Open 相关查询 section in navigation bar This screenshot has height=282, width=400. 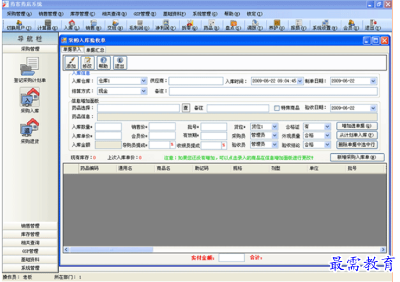tap(30, 243)
